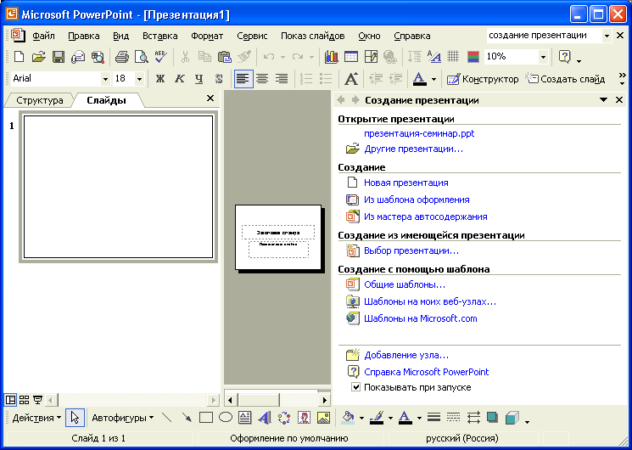Open Print Preview with the magnifier page icon
The image size is (632, 450).
point(141,57)
